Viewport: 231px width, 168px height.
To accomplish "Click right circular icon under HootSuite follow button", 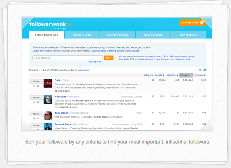I will (x=38, y=102).
